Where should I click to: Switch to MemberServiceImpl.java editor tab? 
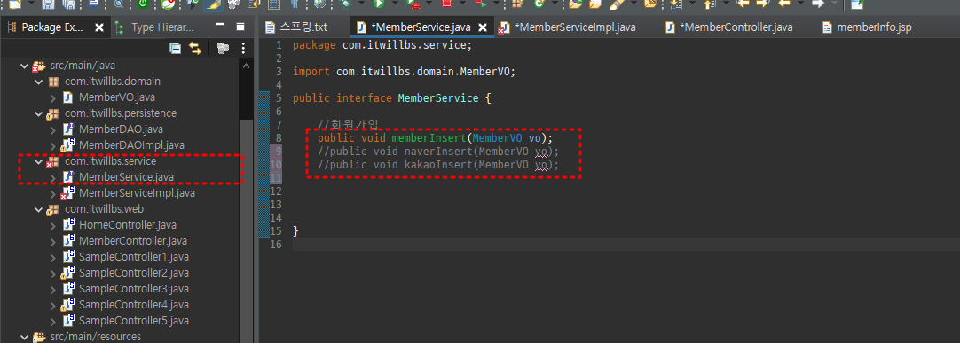point(568,27)
